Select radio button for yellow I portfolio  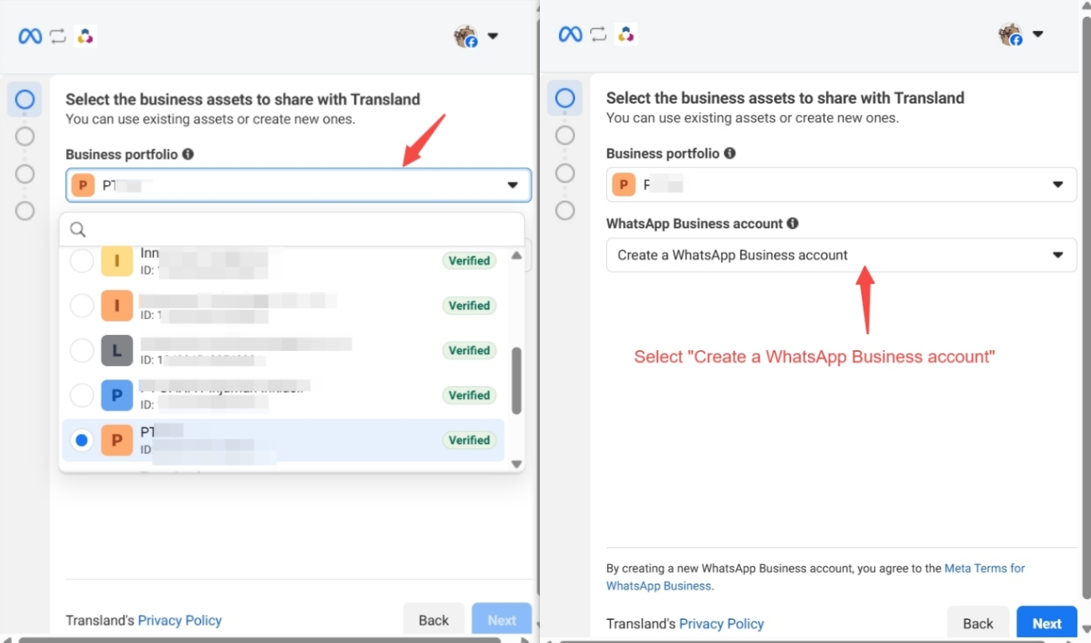pyautogui.click(x=82, y=261)
